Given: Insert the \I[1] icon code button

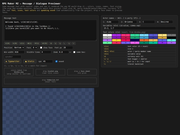Looking at the screenshot, I should (22, 43).
